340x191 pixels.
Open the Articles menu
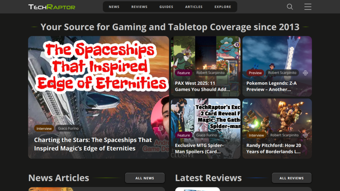coord(194,7)
